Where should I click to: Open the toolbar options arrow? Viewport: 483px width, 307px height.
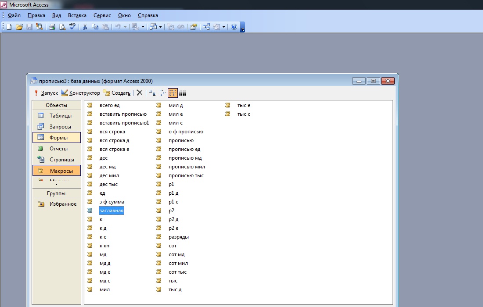[243, 27]
